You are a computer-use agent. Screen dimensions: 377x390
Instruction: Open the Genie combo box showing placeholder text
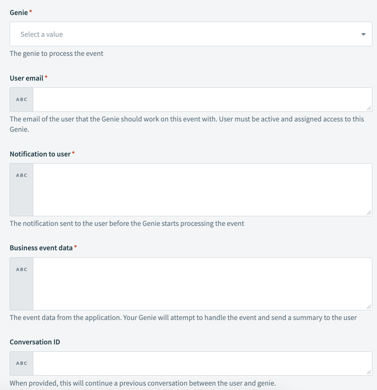191,34
